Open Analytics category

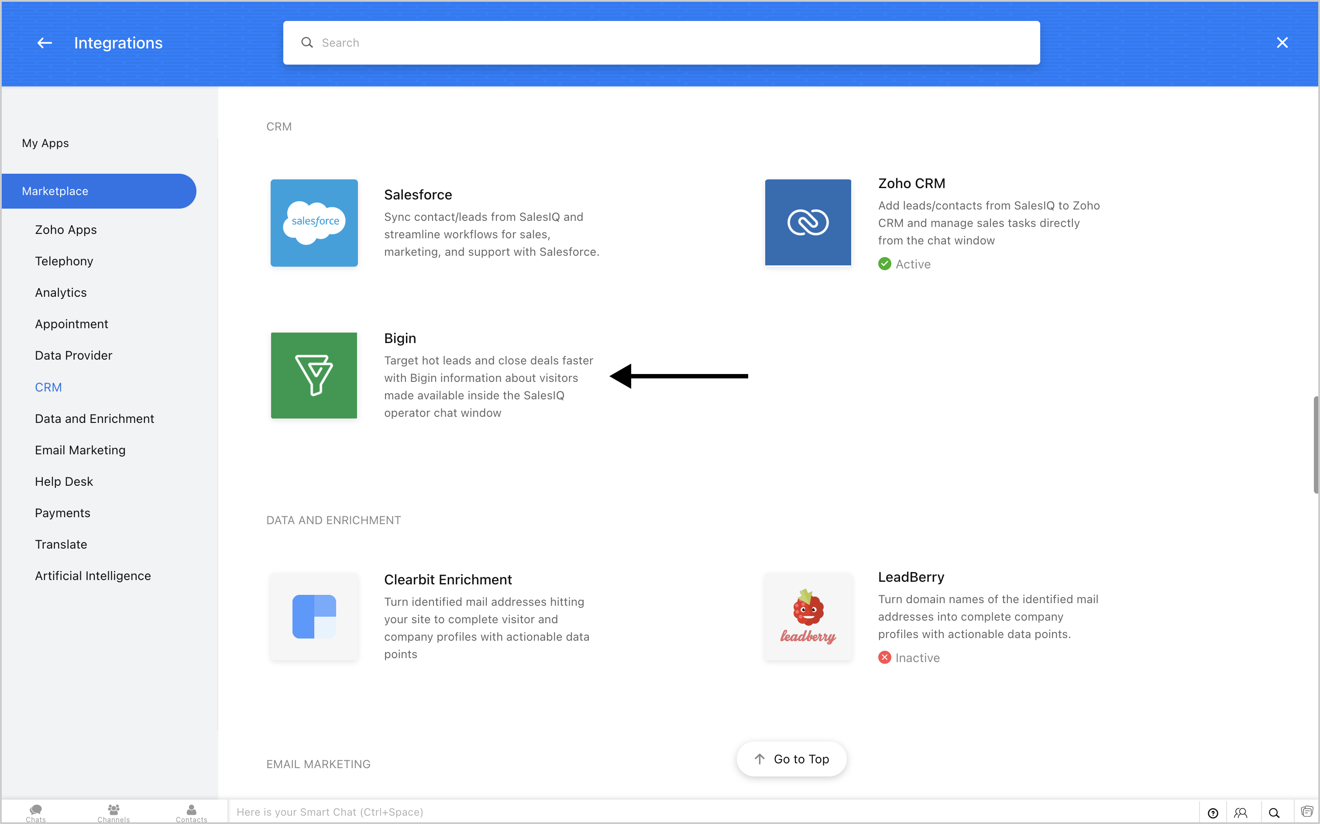[x=61, y=292]
